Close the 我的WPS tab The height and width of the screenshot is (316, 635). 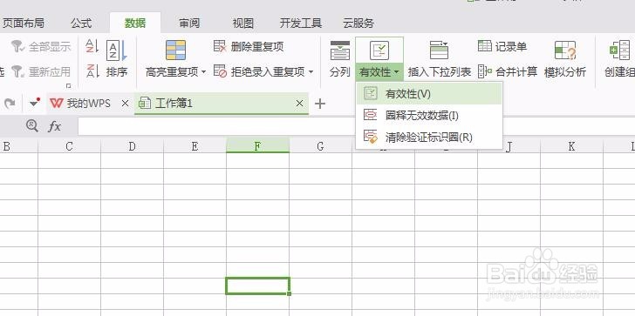125,104
